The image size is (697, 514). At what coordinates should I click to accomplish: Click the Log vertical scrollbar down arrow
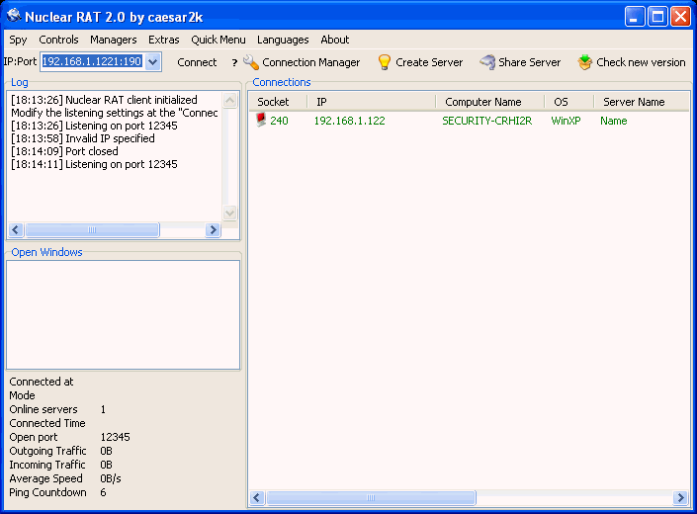click(230, 213)
